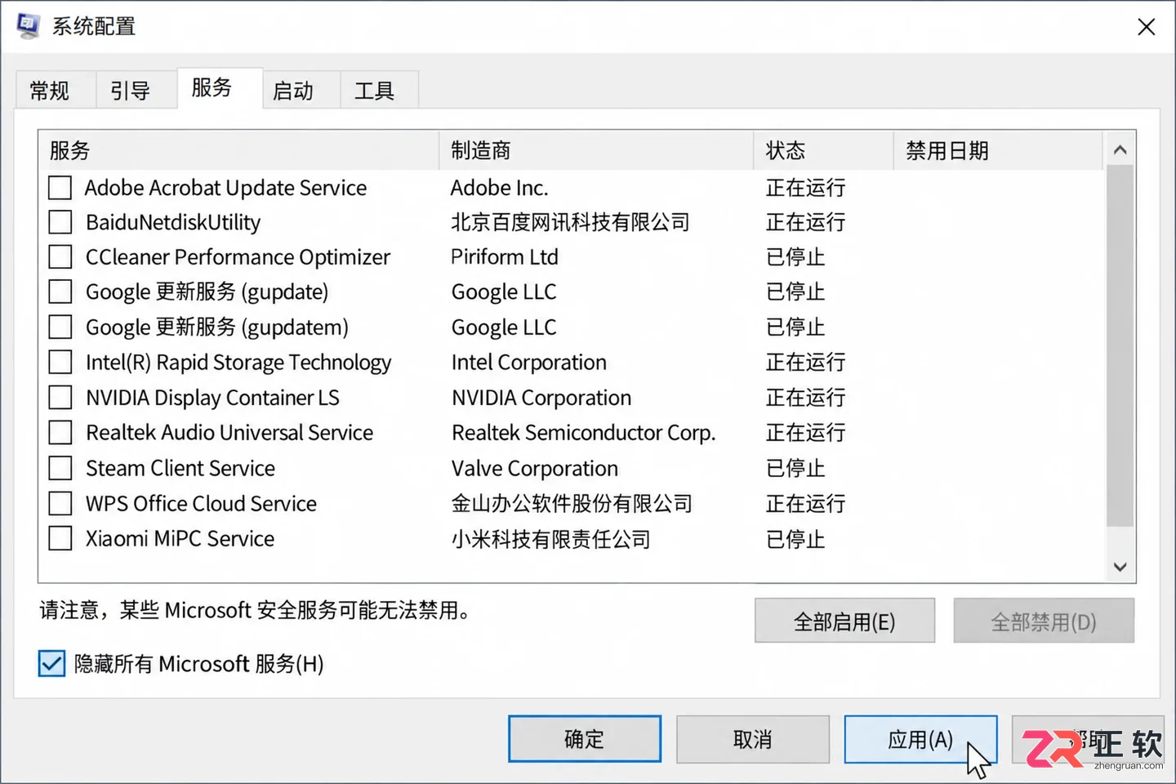Uncheck 隐藏所有 Microsoft 服务(H)
Screen dimensions: 1176x784
[x=51, y=664]
